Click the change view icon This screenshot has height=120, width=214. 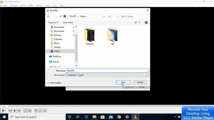pos(136,22)
